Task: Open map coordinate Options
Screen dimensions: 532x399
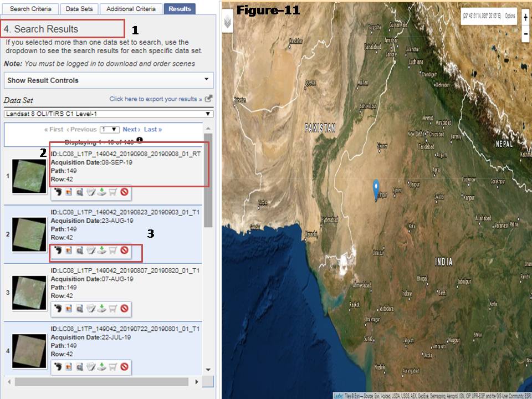Action: pyautogui.click(x=510, y=16)
